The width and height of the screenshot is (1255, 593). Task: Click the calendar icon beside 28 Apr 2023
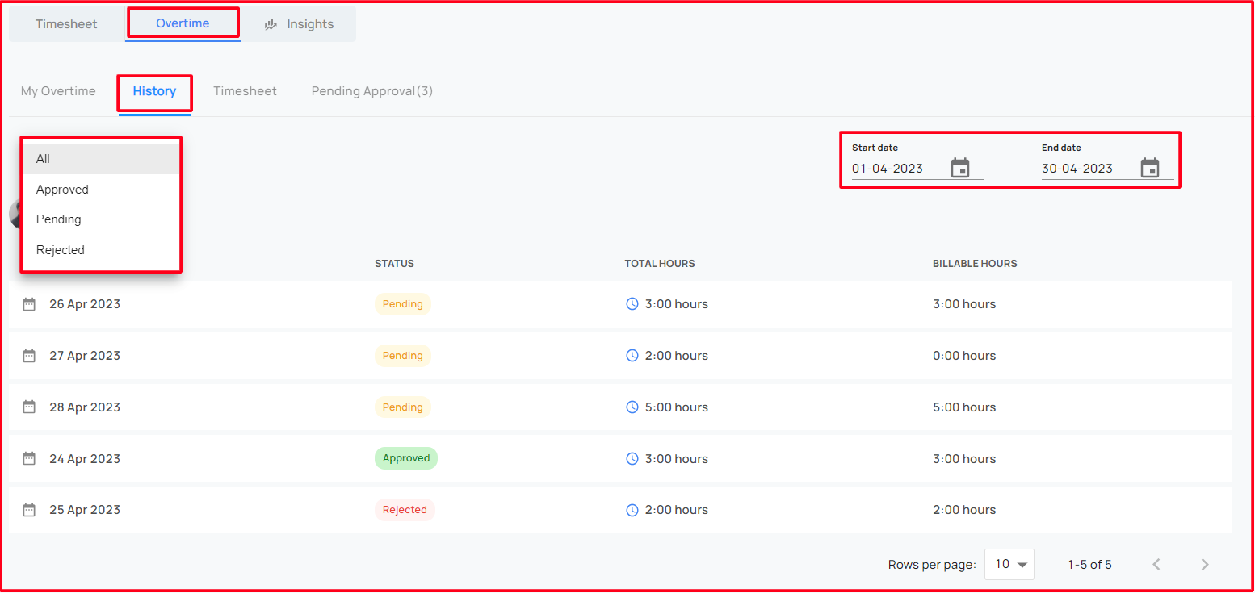pyautogui.click(x=29, y=407)
